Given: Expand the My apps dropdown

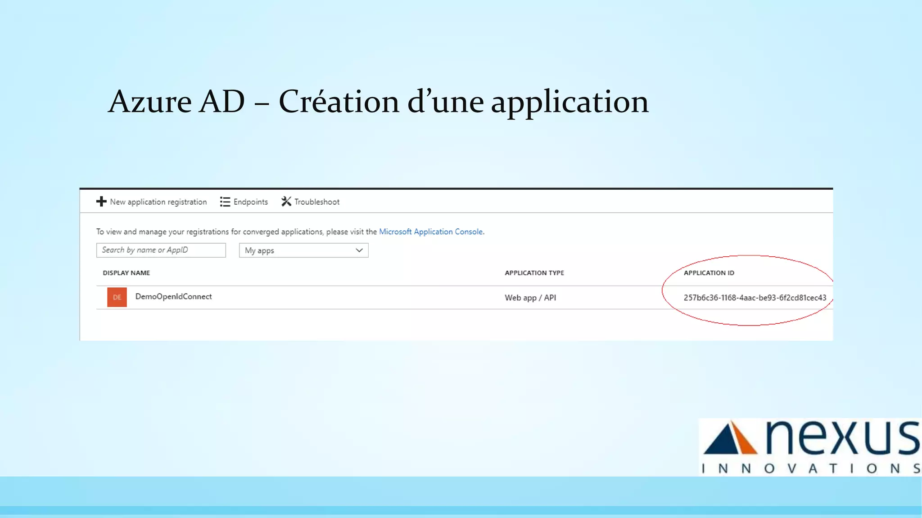Looking at the screenshot, I should coord(304,250).
